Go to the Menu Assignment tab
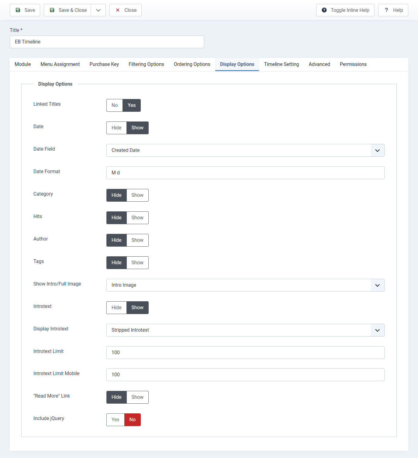418x458 pixels. point(60,64)
